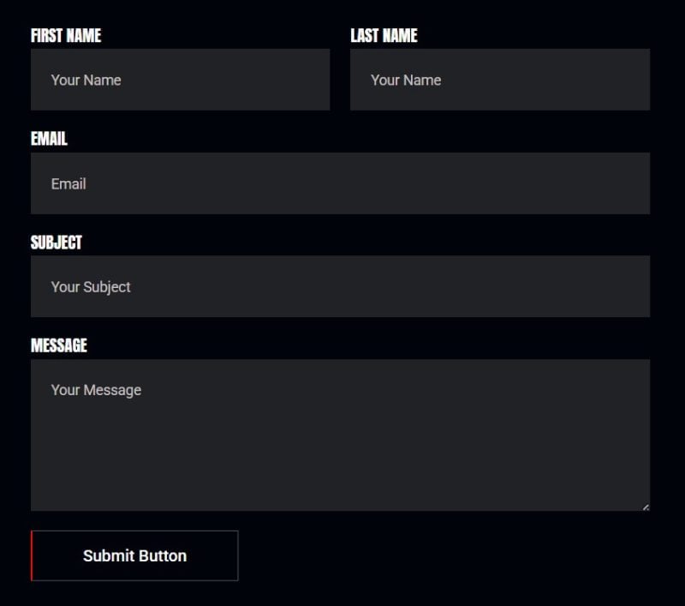Click the MESSAGE label text
Image resolution: width=685 pixels, height=606 pixels.
tap(59, 345)
